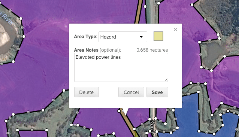Viewport: 239px width, 137px height.
Task: Cancel editing the area
Action: pyautogui.click(x=131, y=92)
